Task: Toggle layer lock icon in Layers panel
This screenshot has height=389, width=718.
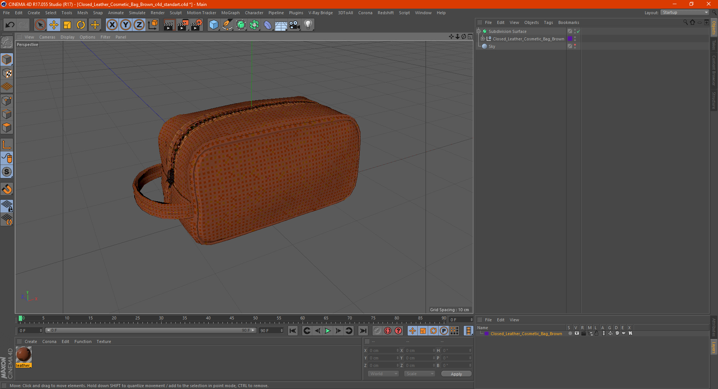Action: tap(596, 333)
